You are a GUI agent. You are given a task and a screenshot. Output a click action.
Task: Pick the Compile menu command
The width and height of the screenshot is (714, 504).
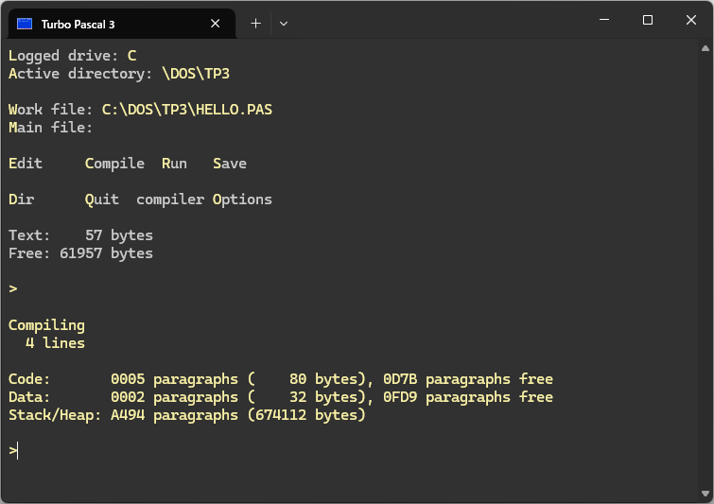tap(114, 164)
